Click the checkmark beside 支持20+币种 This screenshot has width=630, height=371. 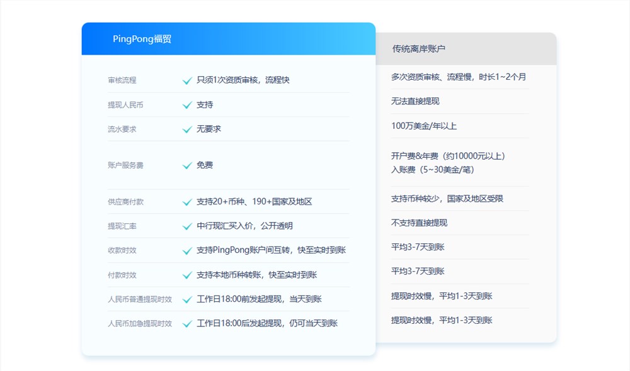click(x=187, y=202)
